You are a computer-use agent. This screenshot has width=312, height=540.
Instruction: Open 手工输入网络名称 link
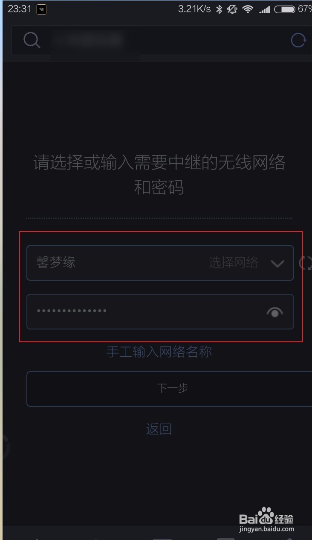click(159, 352)
